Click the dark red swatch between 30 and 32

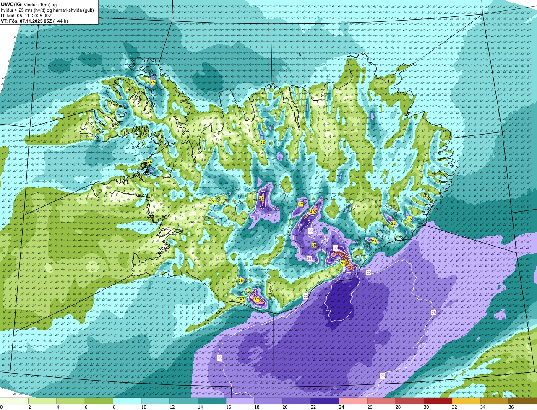coord(438,401)
